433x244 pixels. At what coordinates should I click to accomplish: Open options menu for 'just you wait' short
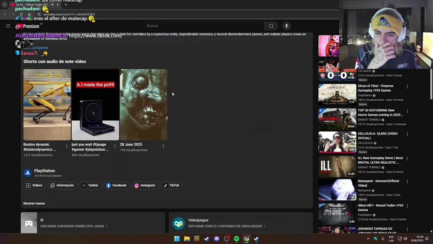click(115, 146)
